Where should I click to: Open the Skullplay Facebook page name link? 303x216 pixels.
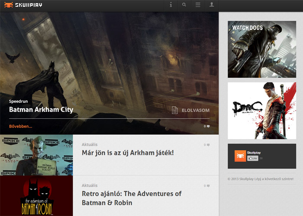pyautogui.click(x=254, y=152)
